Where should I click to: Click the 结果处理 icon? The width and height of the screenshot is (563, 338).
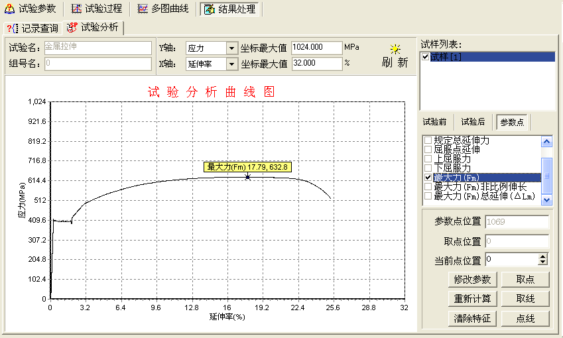point(209,9)
